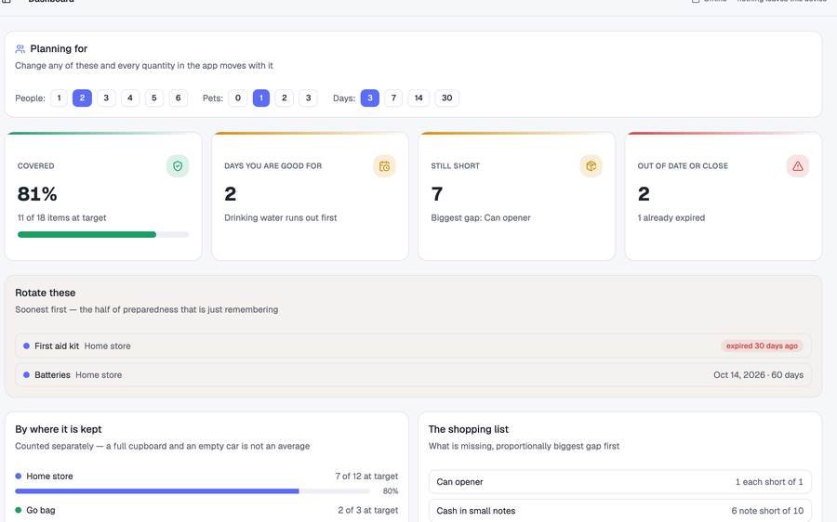Click the 80% Home store percentage
837x522 pixels.
click(391, 491)
